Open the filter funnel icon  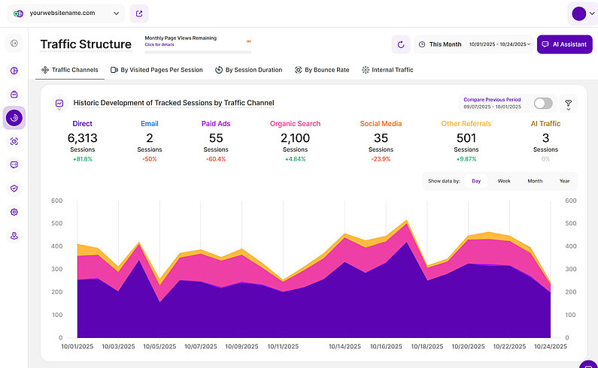point(568,104)
